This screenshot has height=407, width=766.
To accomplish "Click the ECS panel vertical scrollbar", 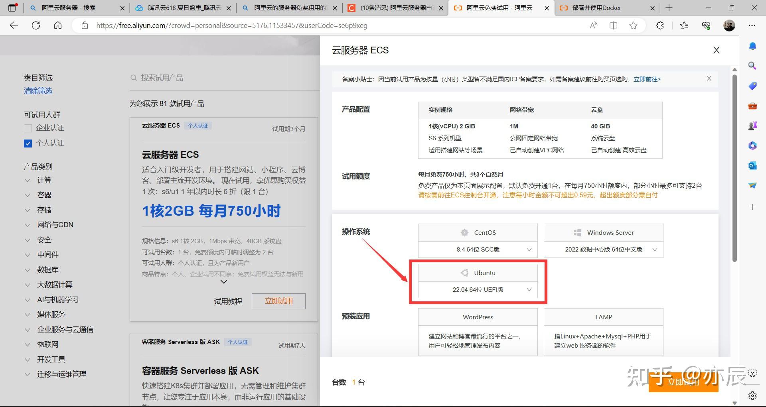I will coord(734,167).
